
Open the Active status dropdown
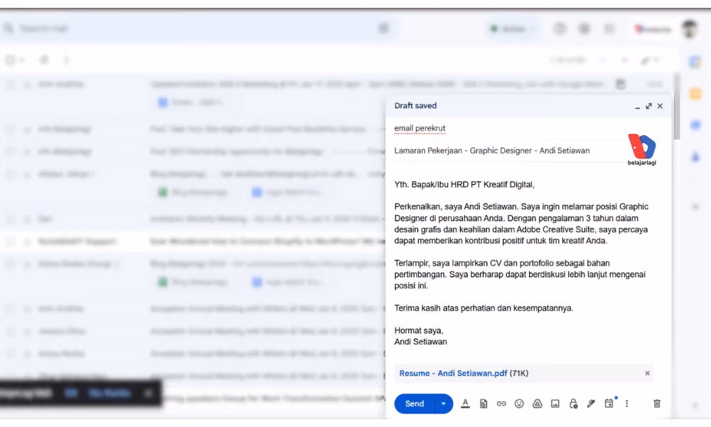coord(513,29)
